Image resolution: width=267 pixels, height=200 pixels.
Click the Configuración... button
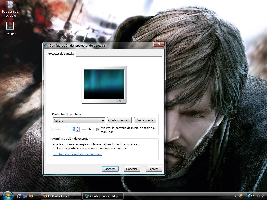tap(119, 120)
